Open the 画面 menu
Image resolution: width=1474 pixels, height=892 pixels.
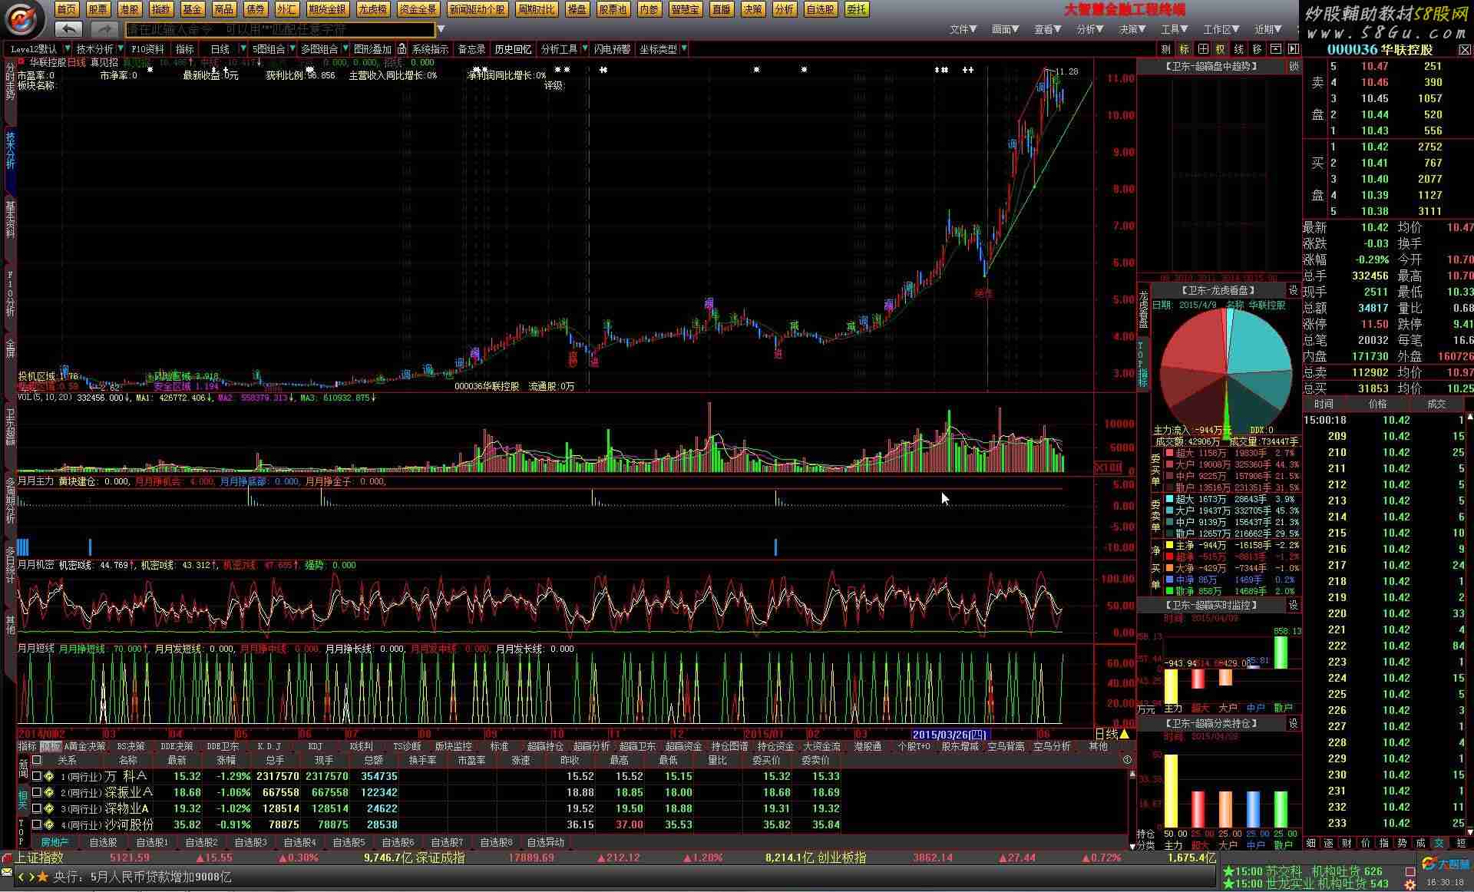(1005, 29)
